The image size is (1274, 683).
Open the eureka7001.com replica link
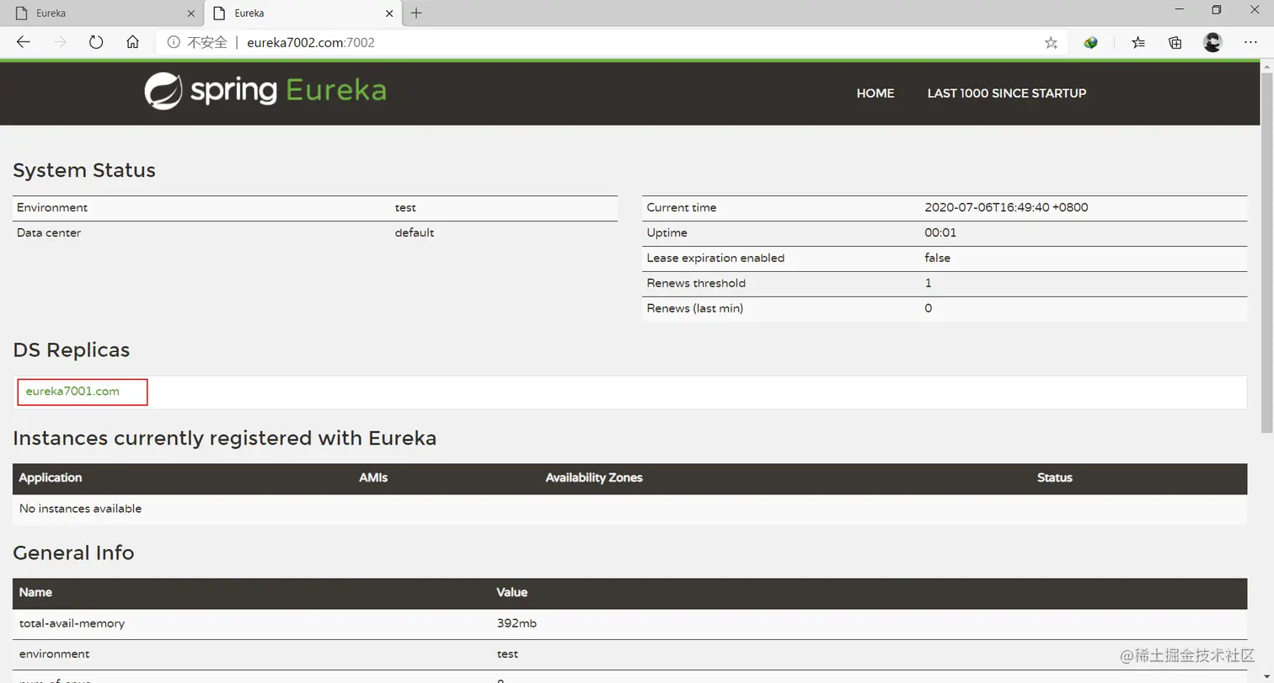point(72,392)
